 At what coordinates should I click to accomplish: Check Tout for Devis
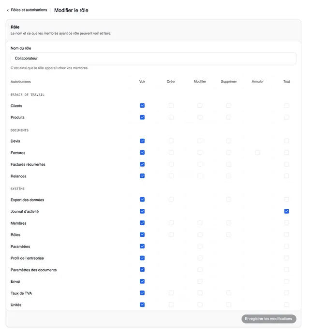(x=286, y=141)
